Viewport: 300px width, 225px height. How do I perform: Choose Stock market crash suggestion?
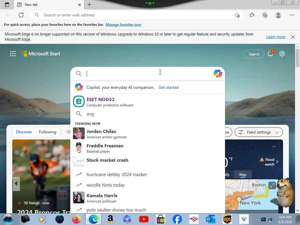[148, 162]
